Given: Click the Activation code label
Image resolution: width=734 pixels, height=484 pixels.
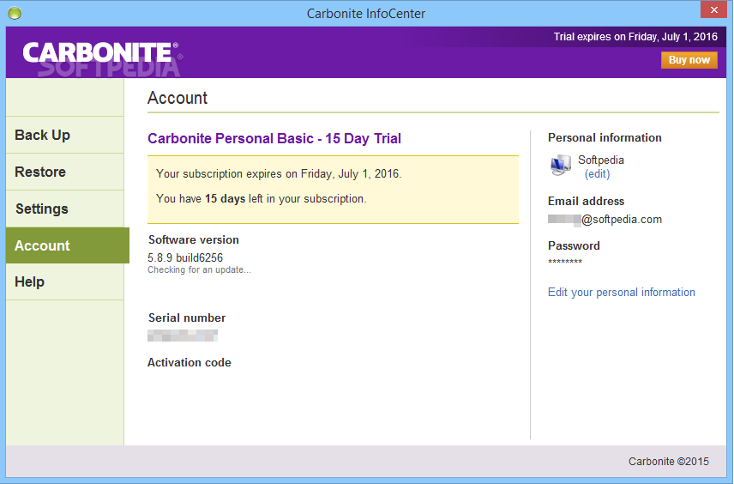Looking at the screenshot, I should click(x=190, y=363).
